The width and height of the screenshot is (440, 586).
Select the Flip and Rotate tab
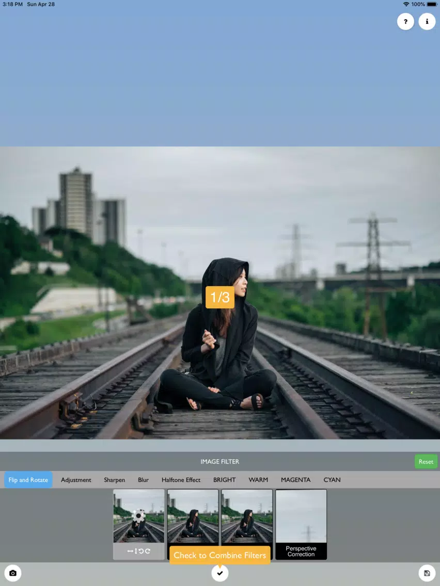(x=28, y=480)
